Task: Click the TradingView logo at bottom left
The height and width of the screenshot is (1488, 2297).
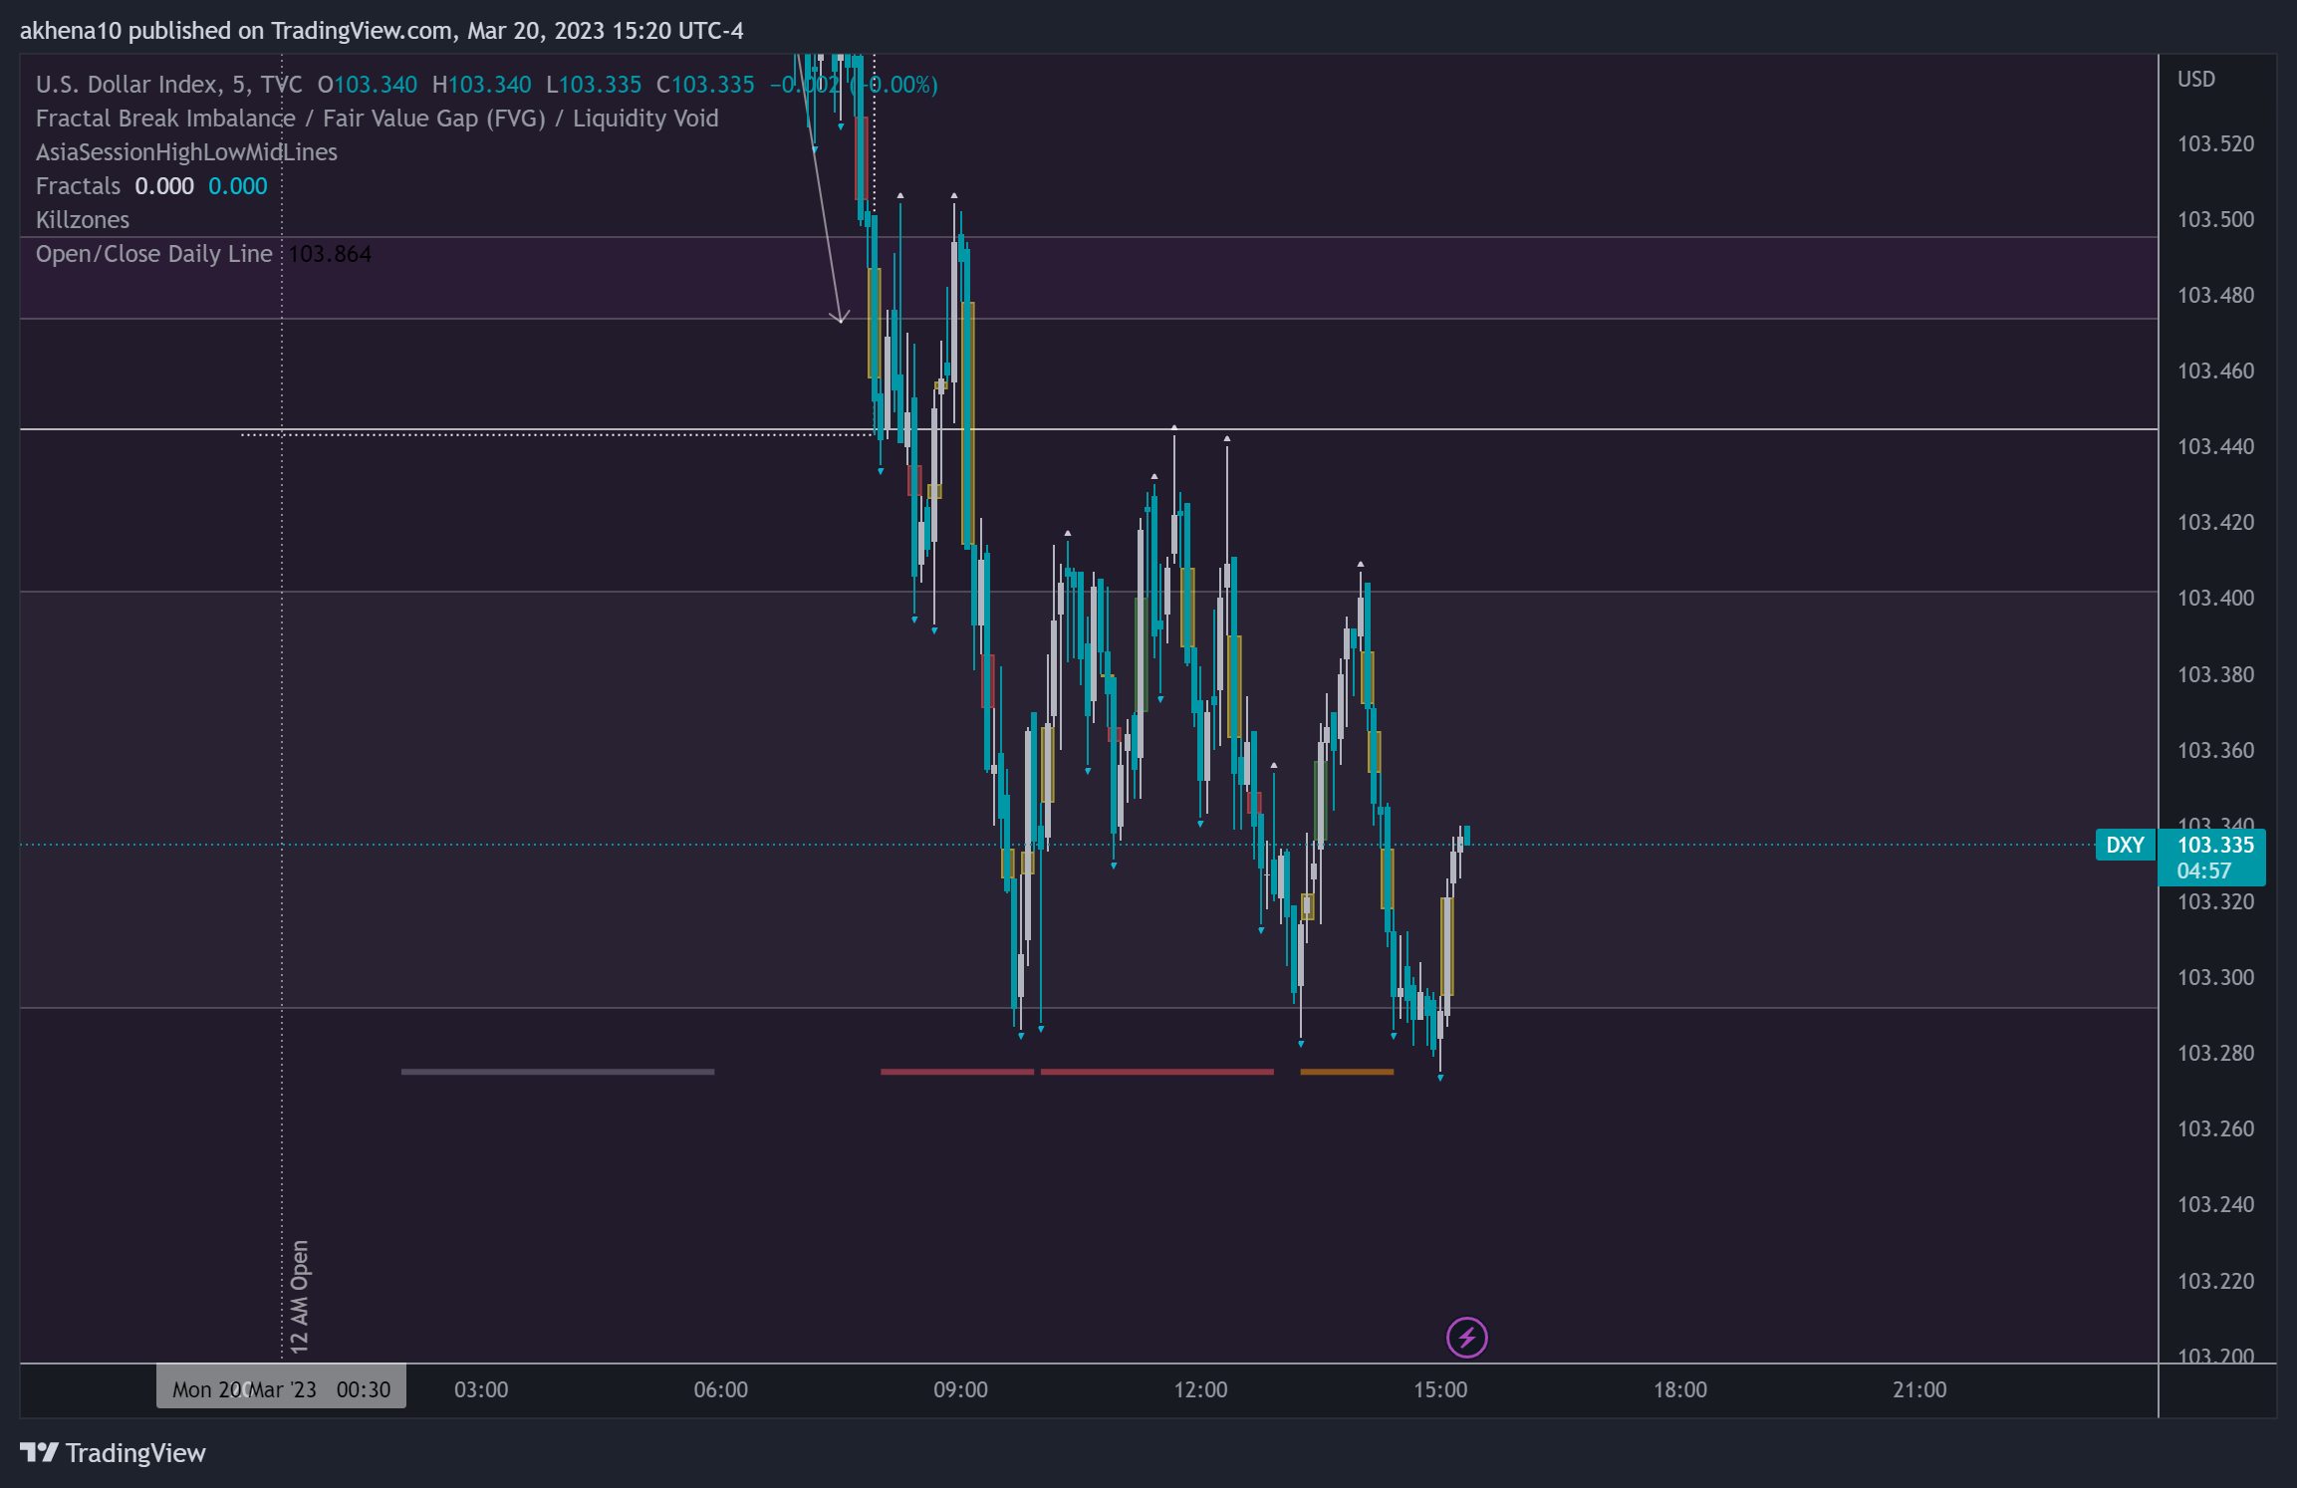Action: (x=113, y=1453)
